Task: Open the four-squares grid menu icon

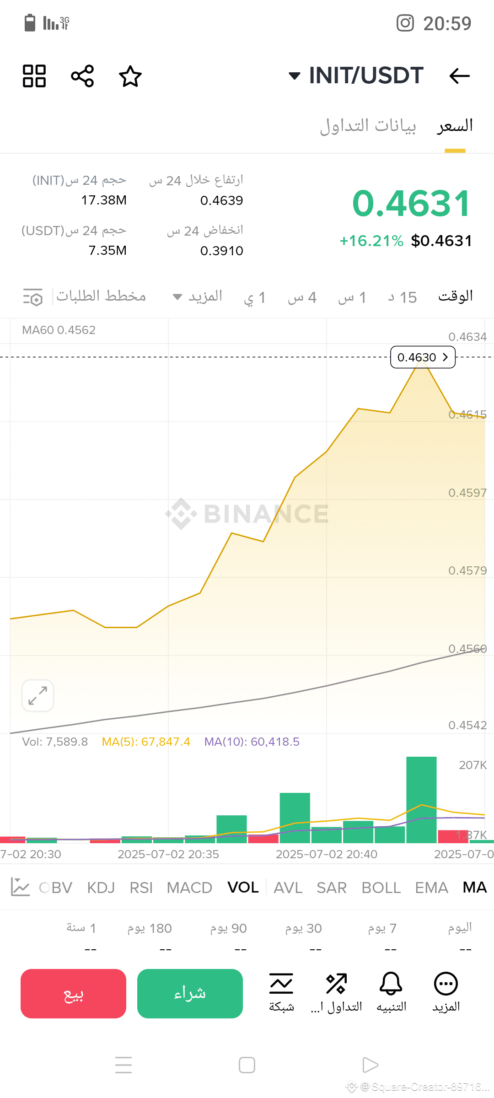Action: click(x=34, y=76)
